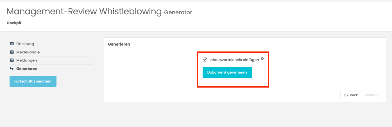Click the list icon beside Meldekanäle

pyautogui.click(x=12, y=52)
